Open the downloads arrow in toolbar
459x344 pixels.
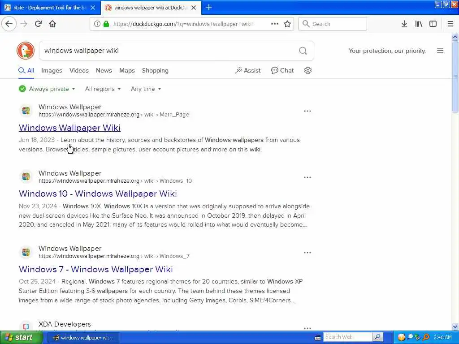(404, 24)
